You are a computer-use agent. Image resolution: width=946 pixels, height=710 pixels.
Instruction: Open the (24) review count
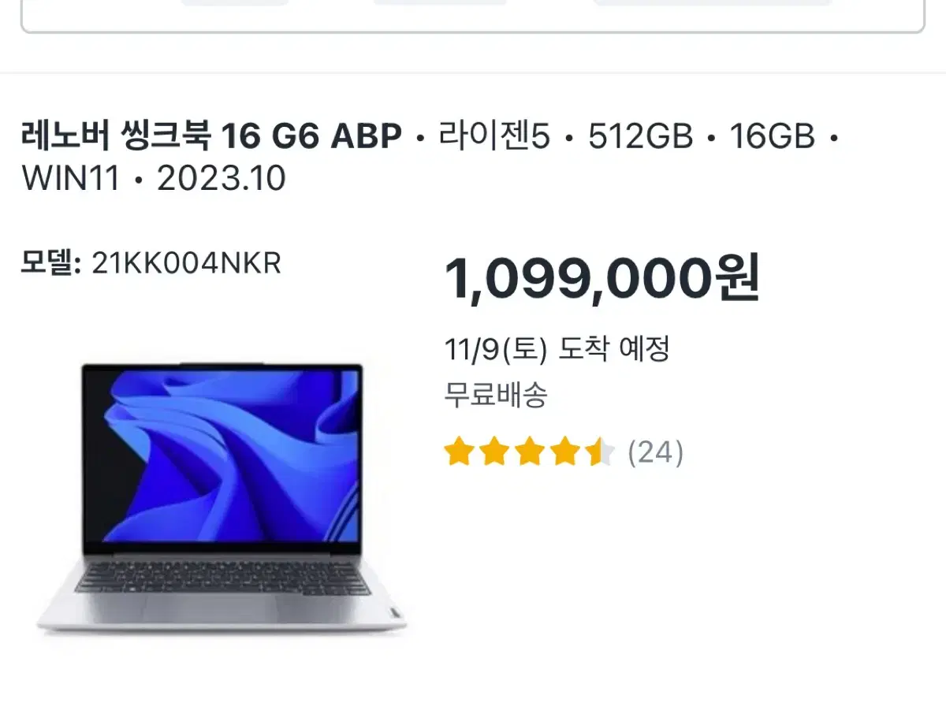click(x=655, y=453)
